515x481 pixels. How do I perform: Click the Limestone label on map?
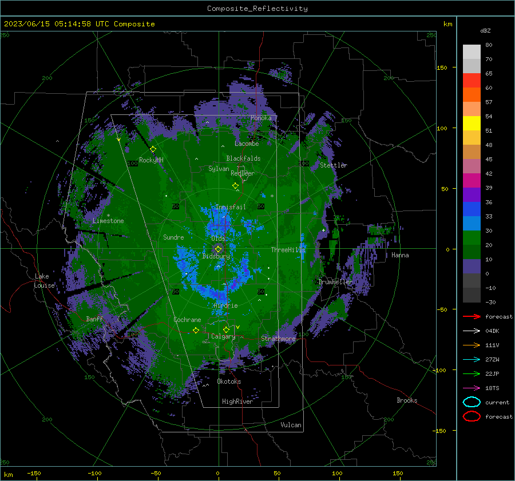[x=108, y=221]
